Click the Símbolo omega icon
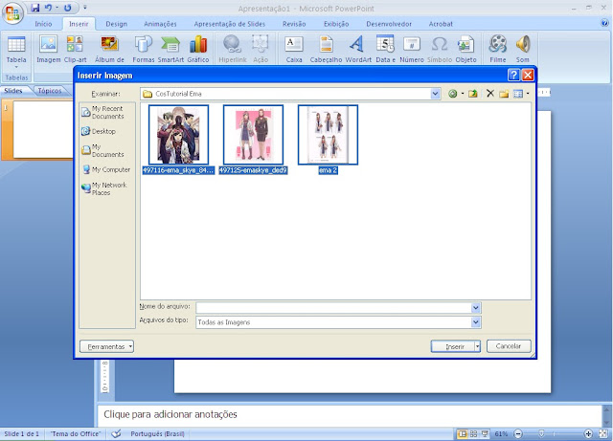The image size is (613, 441). 440,49
